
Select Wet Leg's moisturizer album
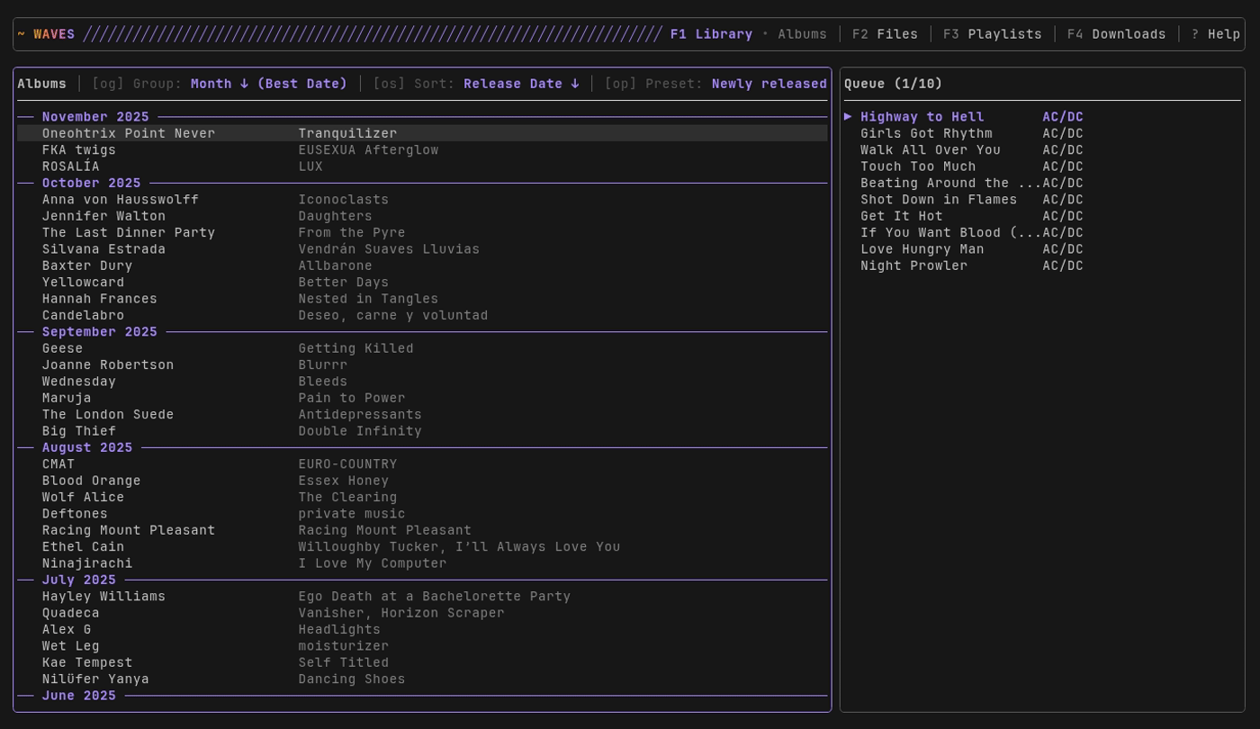tap(422, 646)
